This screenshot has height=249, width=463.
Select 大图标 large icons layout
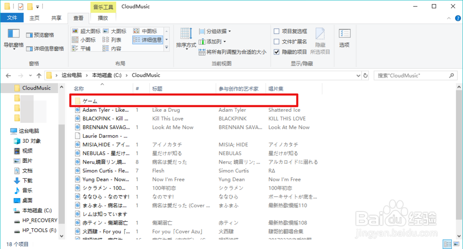114,31
